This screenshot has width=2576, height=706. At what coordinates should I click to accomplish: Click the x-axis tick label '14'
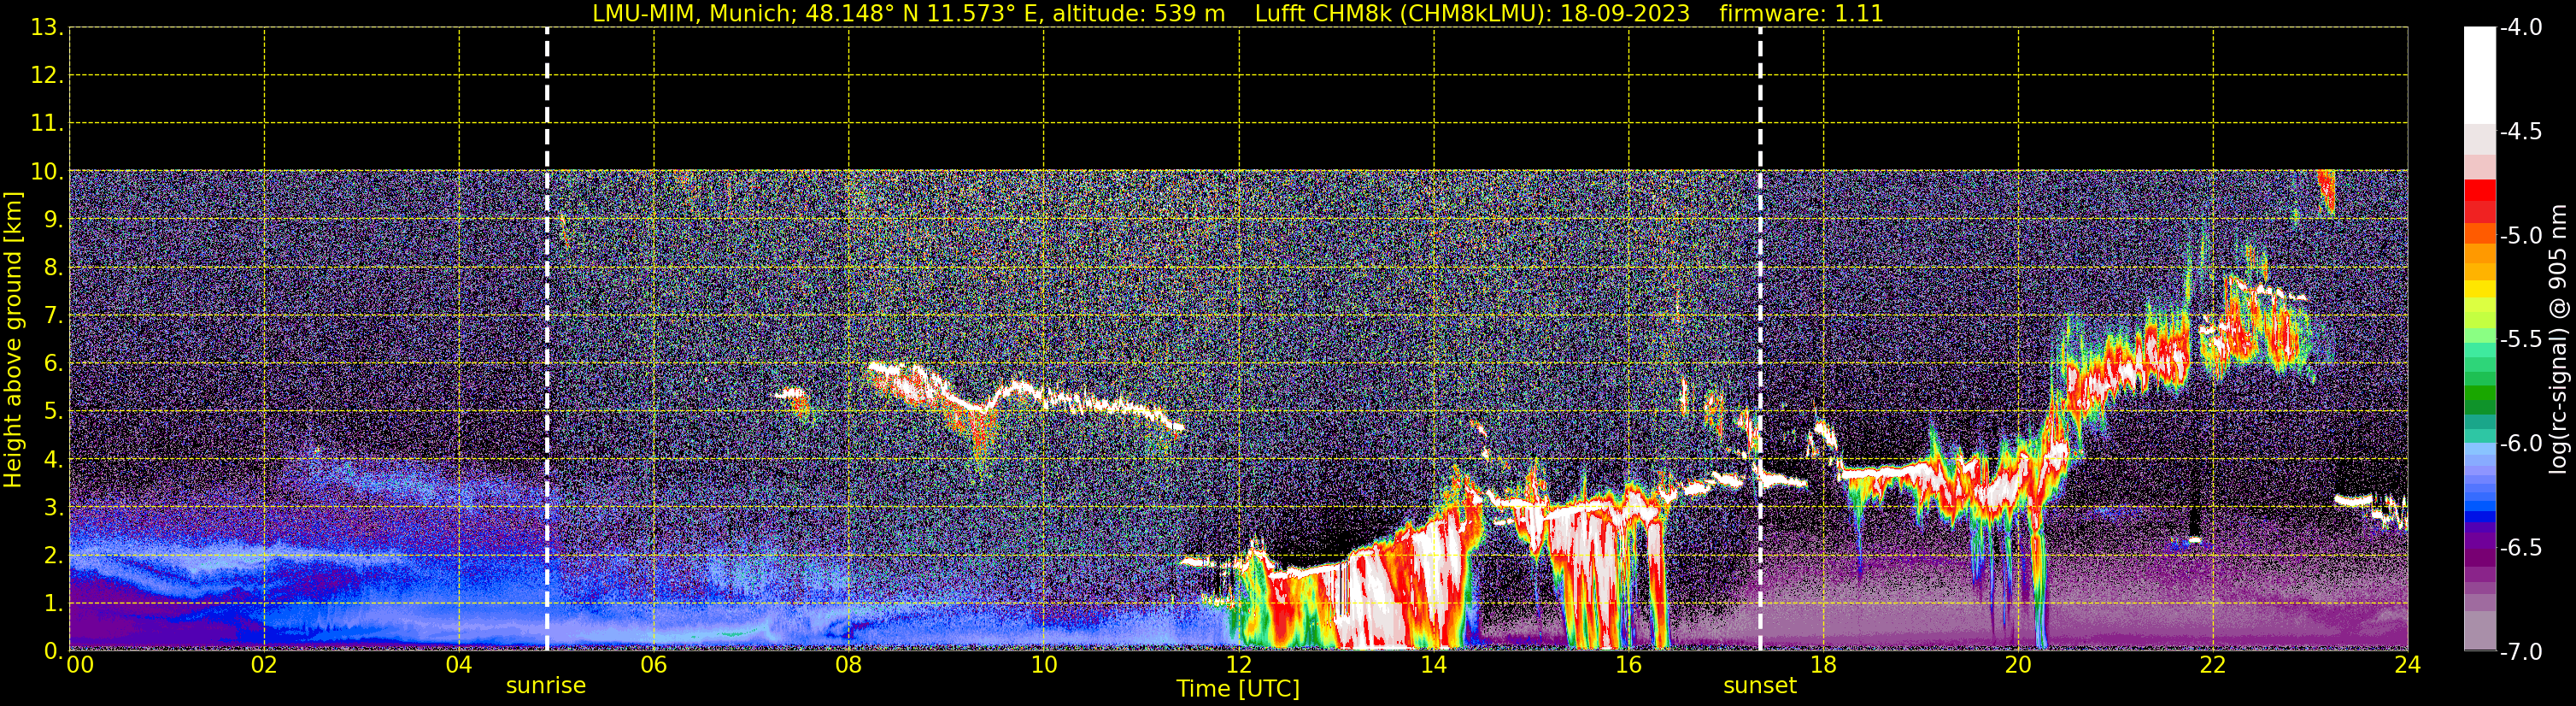(x=1434, y=665)
